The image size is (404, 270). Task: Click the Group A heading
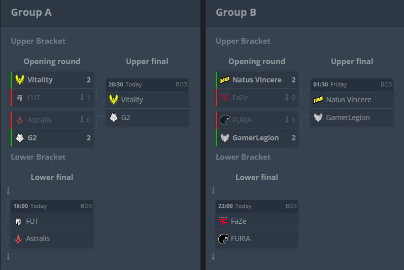click(x=31, y=12)
